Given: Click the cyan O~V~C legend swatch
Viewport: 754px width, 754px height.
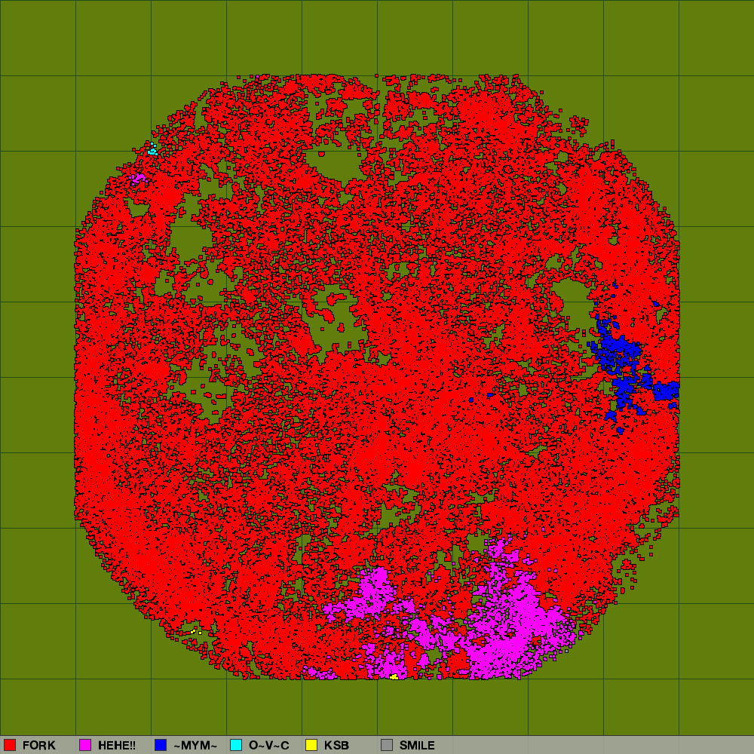Looking at the screenshot, I should [x=236, y=745].
